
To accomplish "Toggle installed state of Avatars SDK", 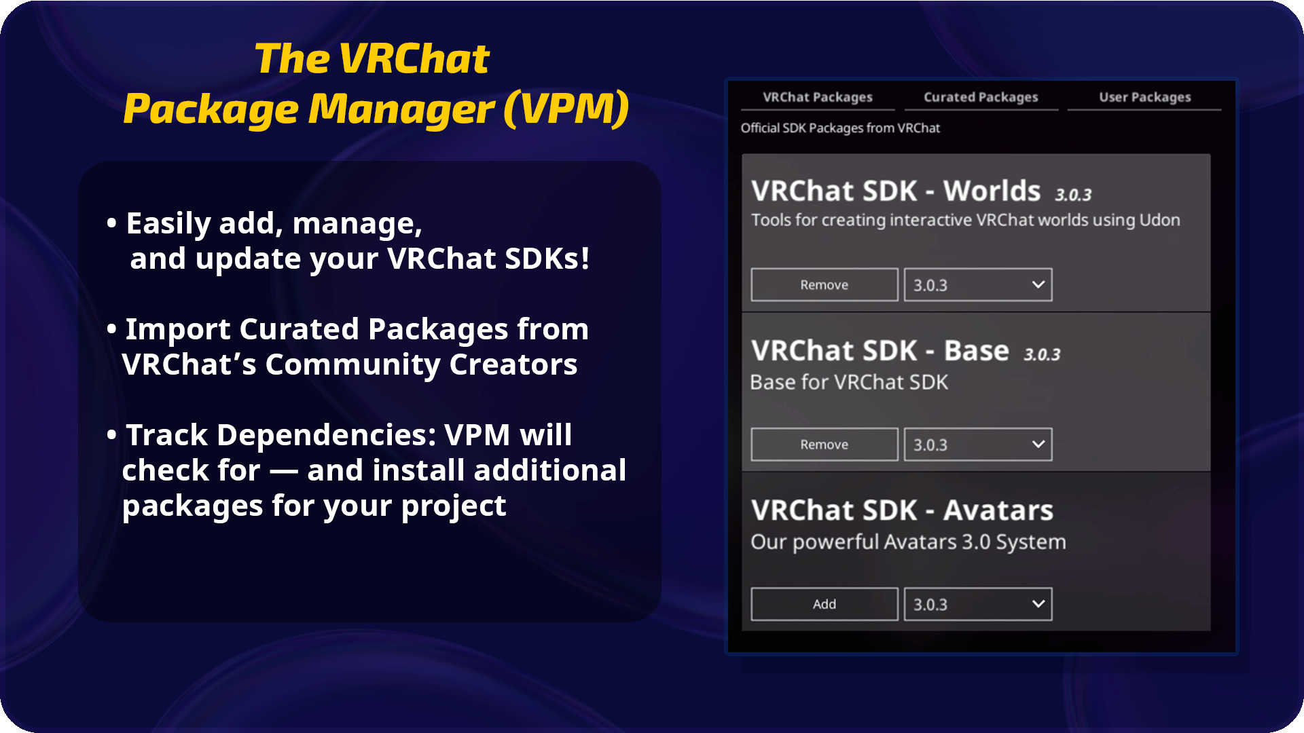I will click(823, 603).
